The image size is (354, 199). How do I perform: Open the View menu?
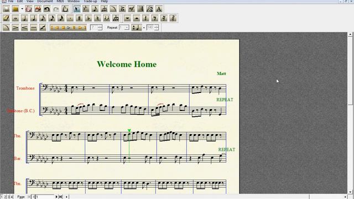30,1
